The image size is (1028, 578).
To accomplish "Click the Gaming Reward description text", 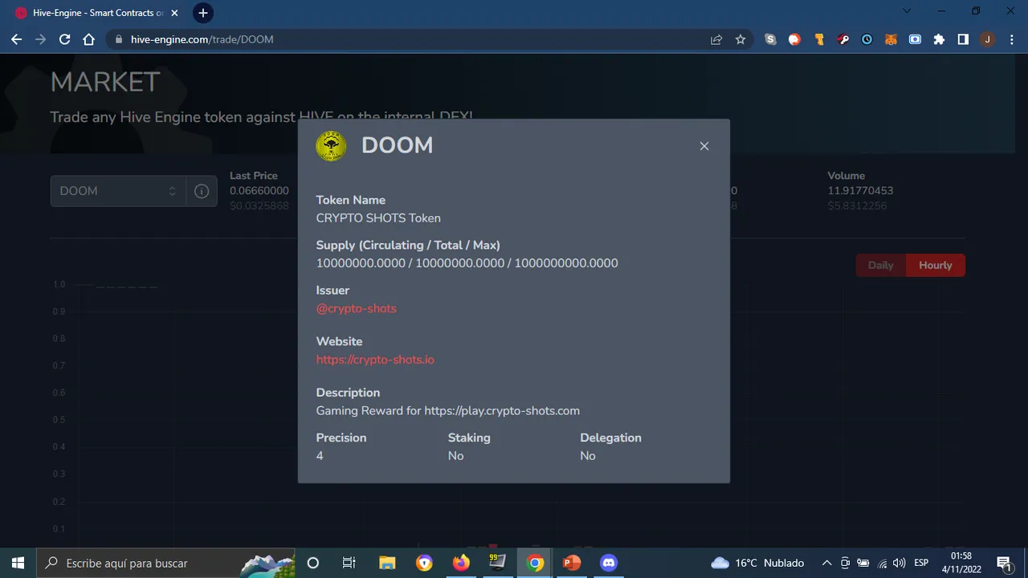I will [x=447, y=411].
